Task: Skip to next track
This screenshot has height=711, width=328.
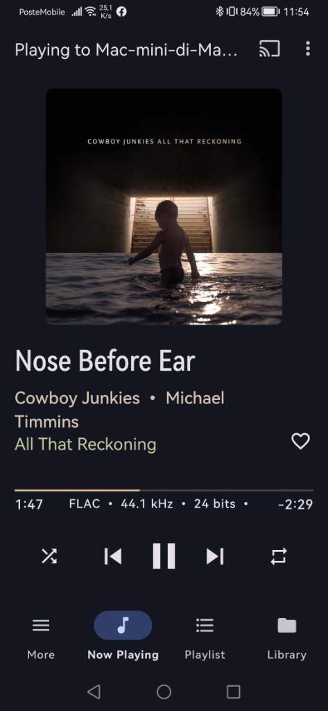Action: tap(215, 556)
